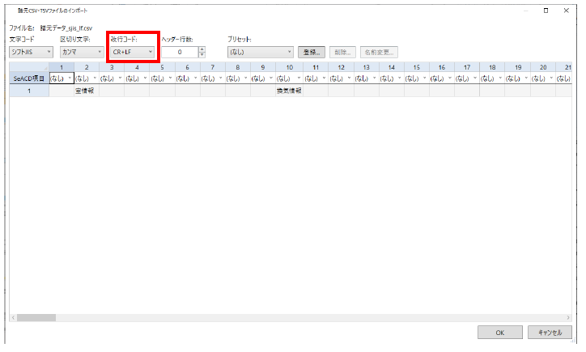This screenshot has width=586, height=352.
Task: Increase ヘッダー行数 with up arrow
Action: point(202,49)
